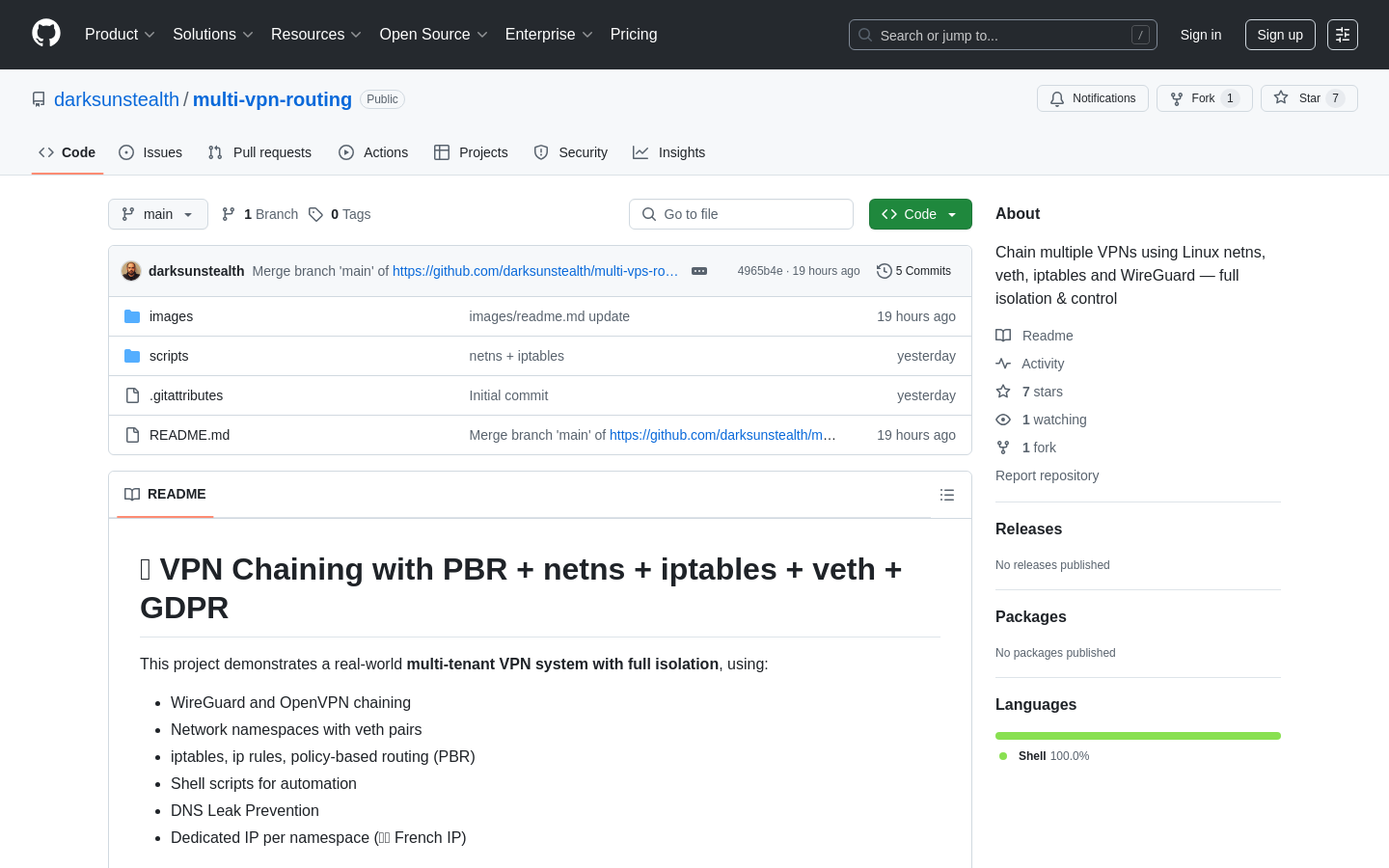This screenshot has width=1389, height=868.
Task: Click the Go to file input
Action: [741, 214]
